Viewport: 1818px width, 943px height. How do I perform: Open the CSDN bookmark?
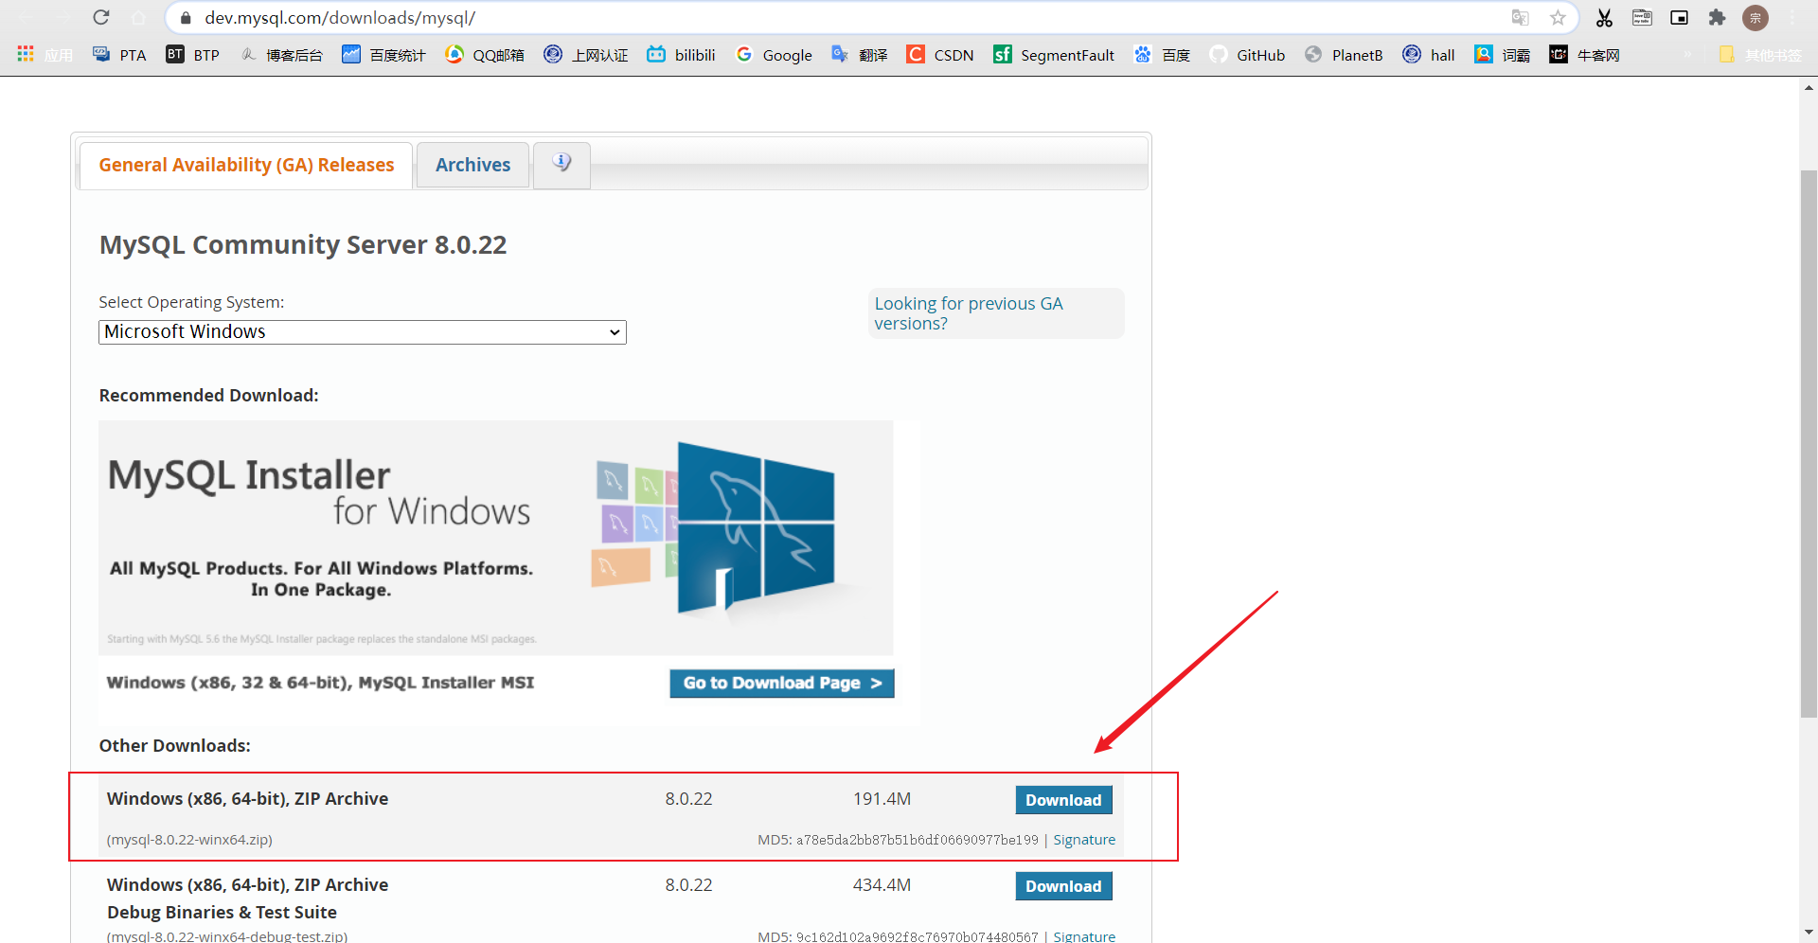click(940, 55)
